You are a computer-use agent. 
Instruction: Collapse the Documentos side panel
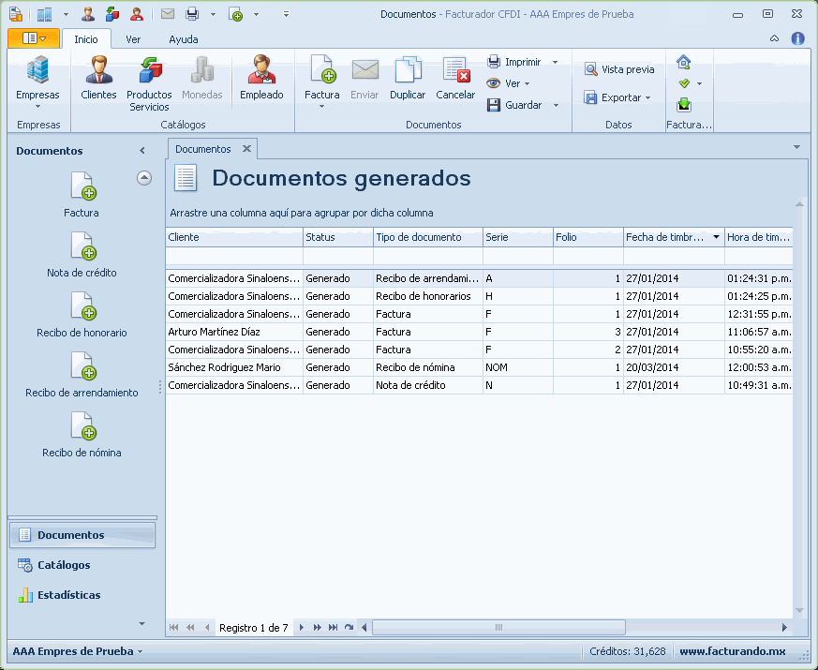click(x=142, y=151)
